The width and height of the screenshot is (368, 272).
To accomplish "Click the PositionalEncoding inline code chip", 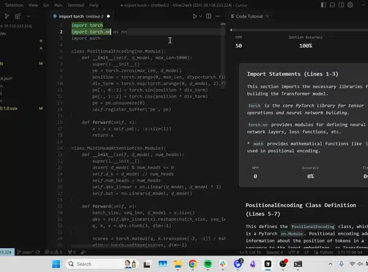I will (x=313, y=226).
